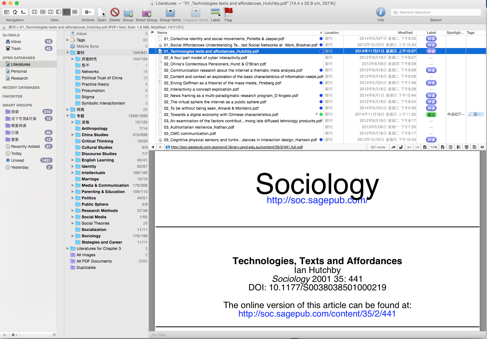Toggle the split view layout button
The height and width of the screenshot is (339, 487).
[59, 12]
